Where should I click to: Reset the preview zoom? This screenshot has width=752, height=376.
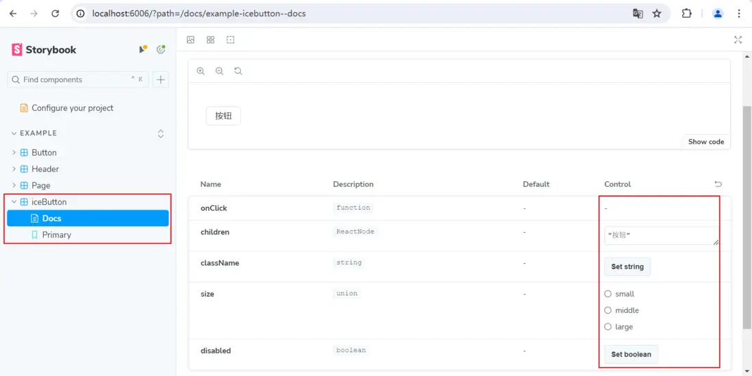[238, 71]
